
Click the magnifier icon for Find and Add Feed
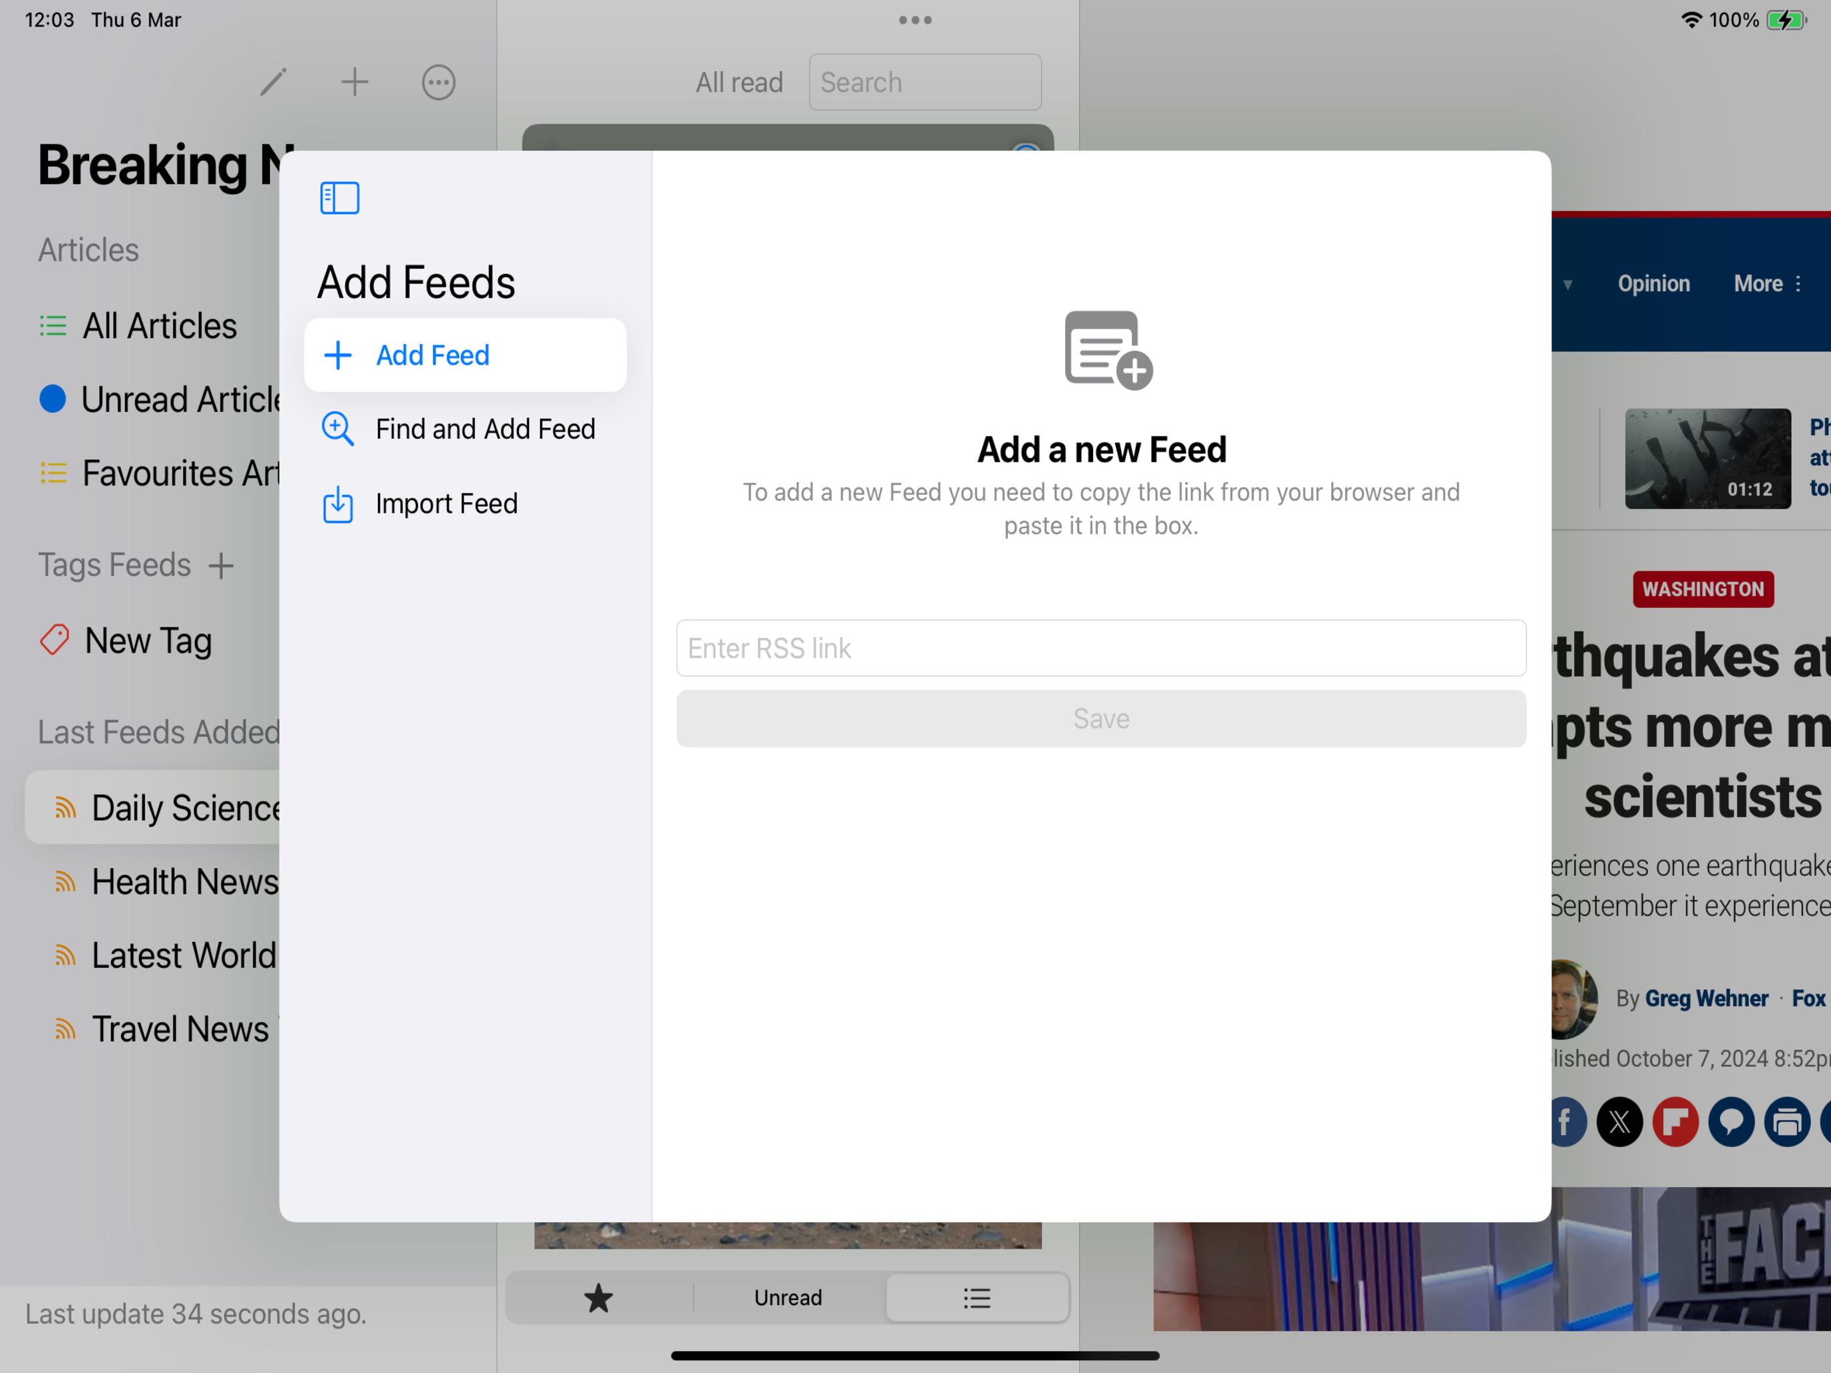[x=338, y=428]
